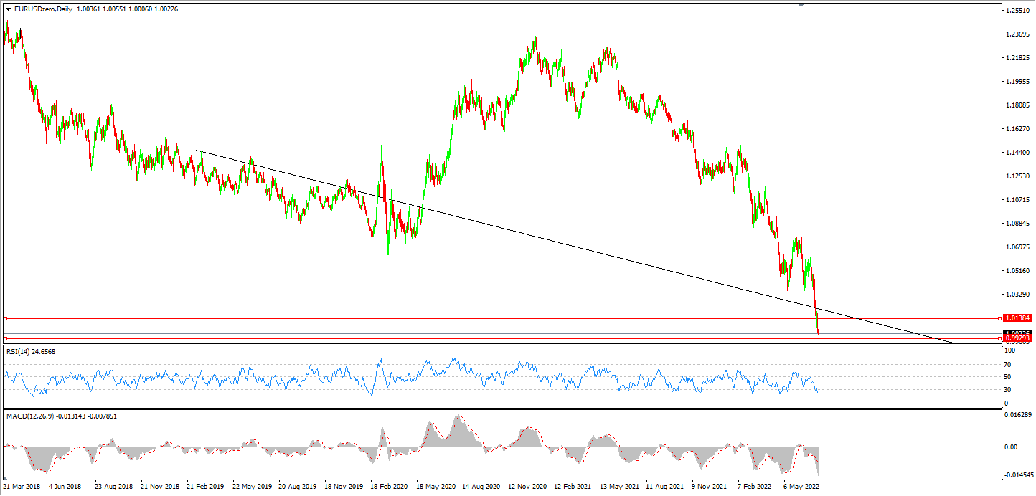Click the RSI(14) 24.6568 indicator label
The image size is (1036, 496).
tap(31, 351)
